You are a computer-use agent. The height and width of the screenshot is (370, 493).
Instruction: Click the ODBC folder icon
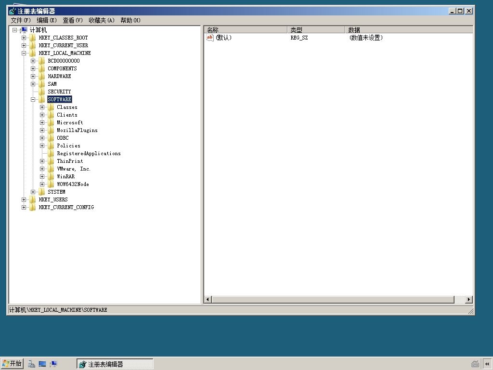tap(51, 138)
